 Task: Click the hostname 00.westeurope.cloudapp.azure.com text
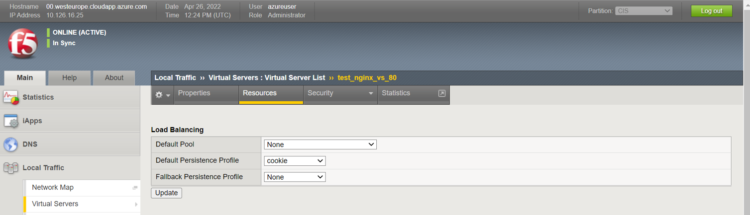pos(97,7)
